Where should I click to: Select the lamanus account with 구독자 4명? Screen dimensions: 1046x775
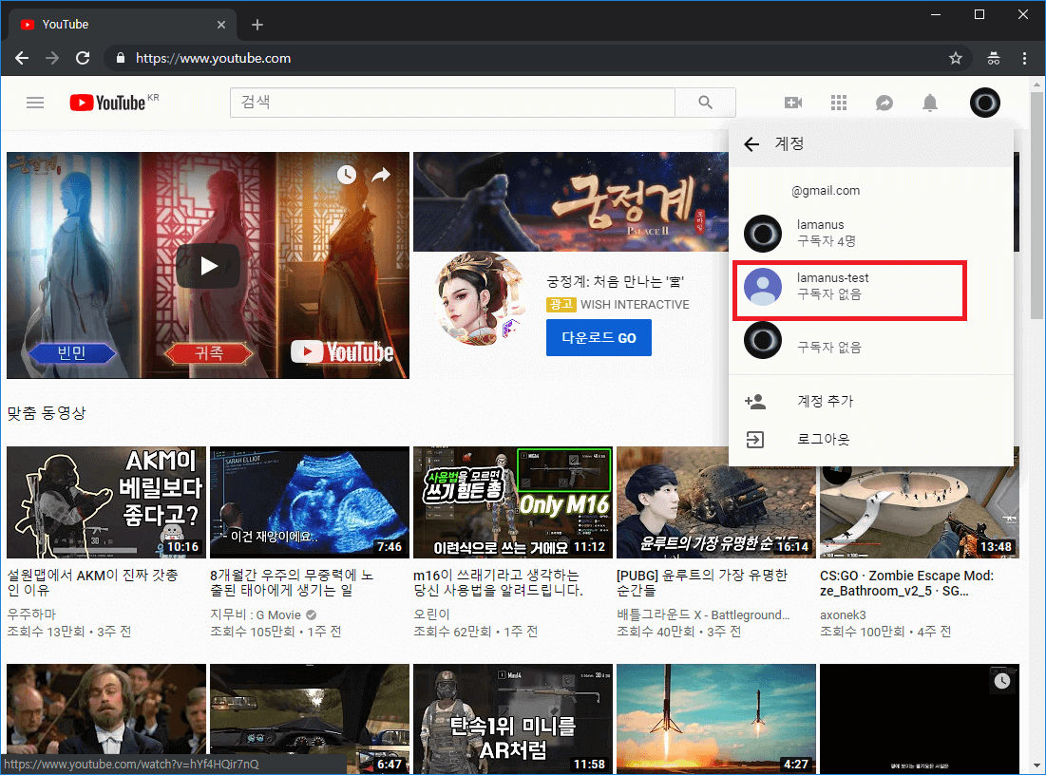click(x=850, y=233)
